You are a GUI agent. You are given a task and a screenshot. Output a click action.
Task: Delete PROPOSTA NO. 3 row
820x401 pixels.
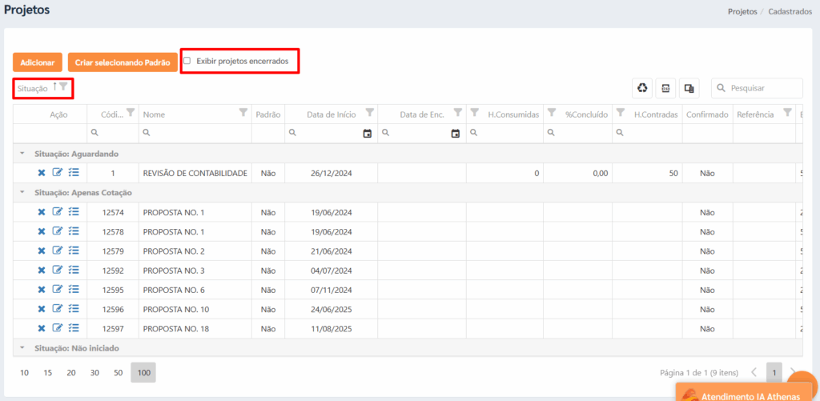[42, 271]
